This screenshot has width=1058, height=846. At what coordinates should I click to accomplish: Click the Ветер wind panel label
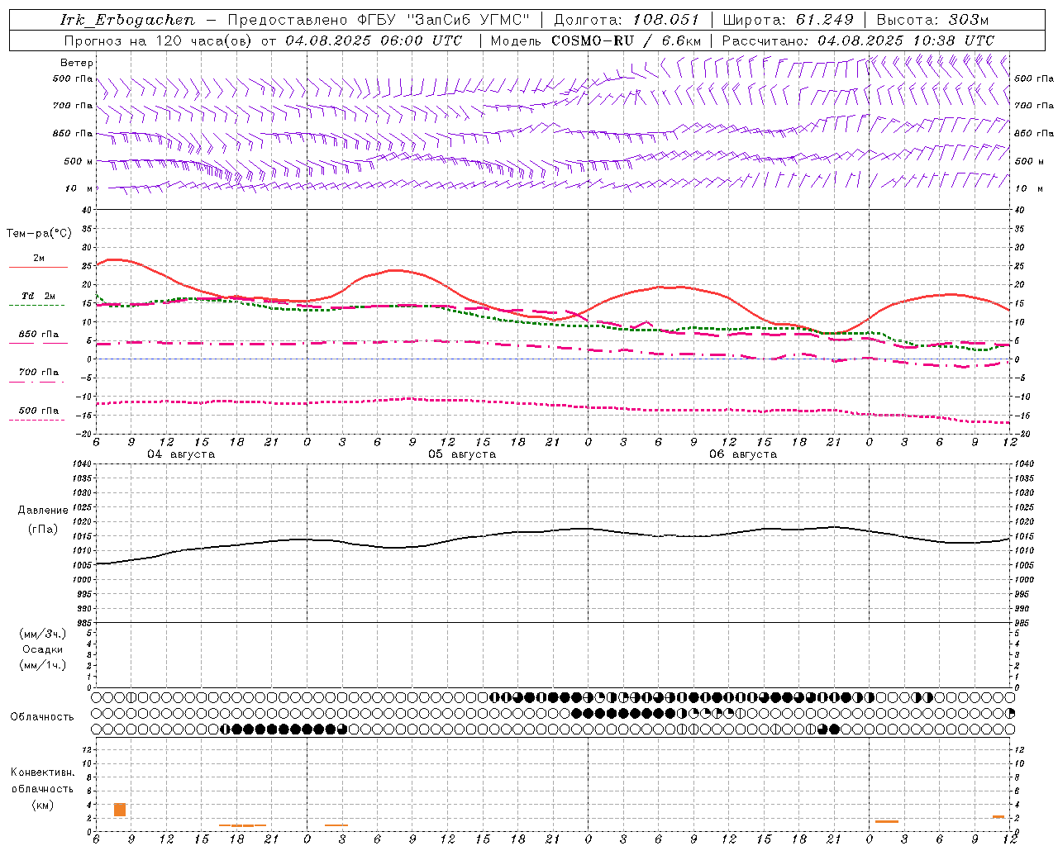point(77,63)
